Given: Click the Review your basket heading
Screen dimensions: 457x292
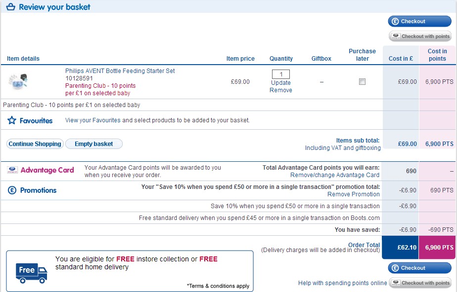Looking at the screenshot, I should [54, 7].
